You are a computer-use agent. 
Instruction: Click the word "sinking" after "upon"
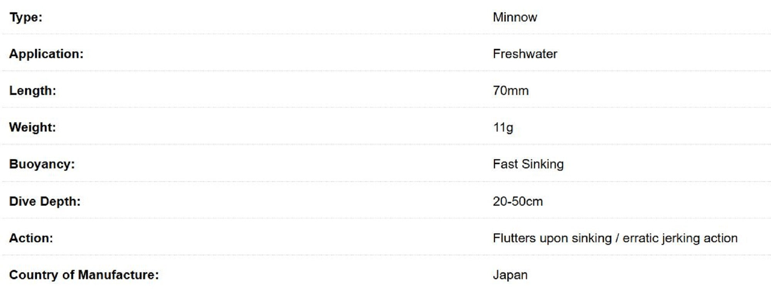(591, 238)
